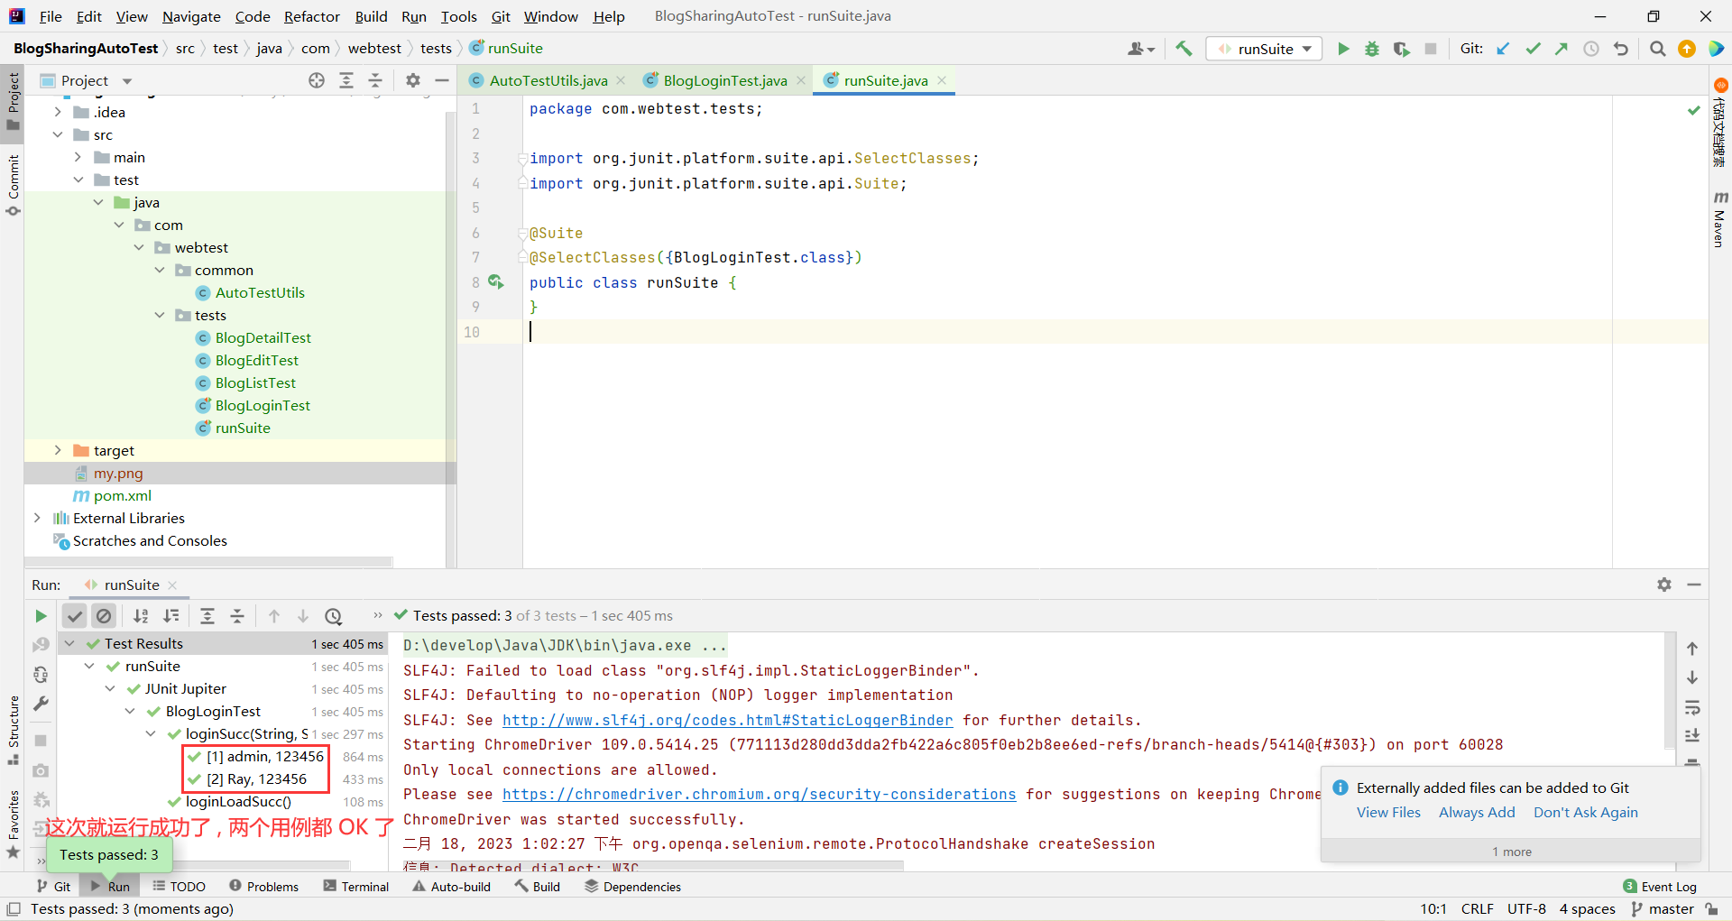Open the slf4j StaticLoggerBinder link

(727, 720)
